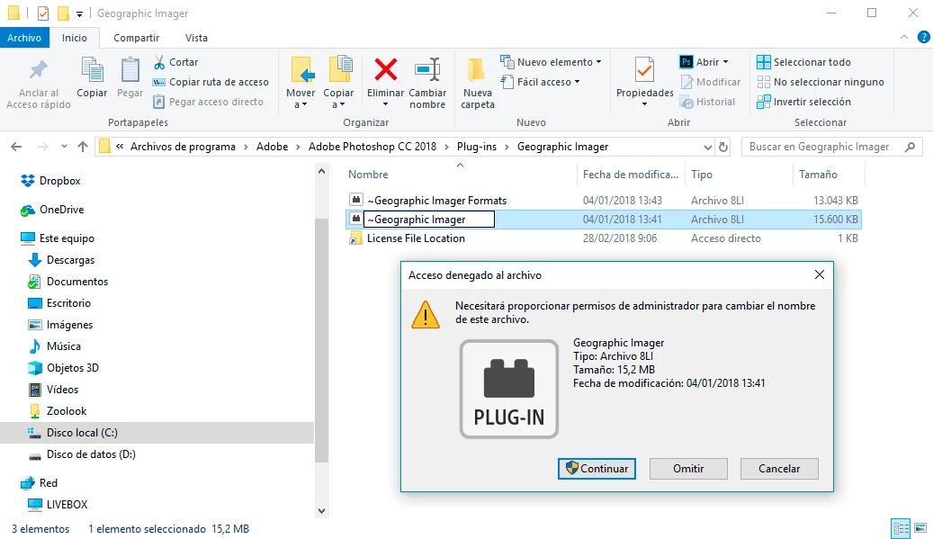
Task: Go back with the left arrow
Action: (x=17, y=147)
